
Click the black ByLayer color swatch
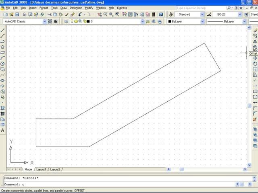tap(170, 21)
